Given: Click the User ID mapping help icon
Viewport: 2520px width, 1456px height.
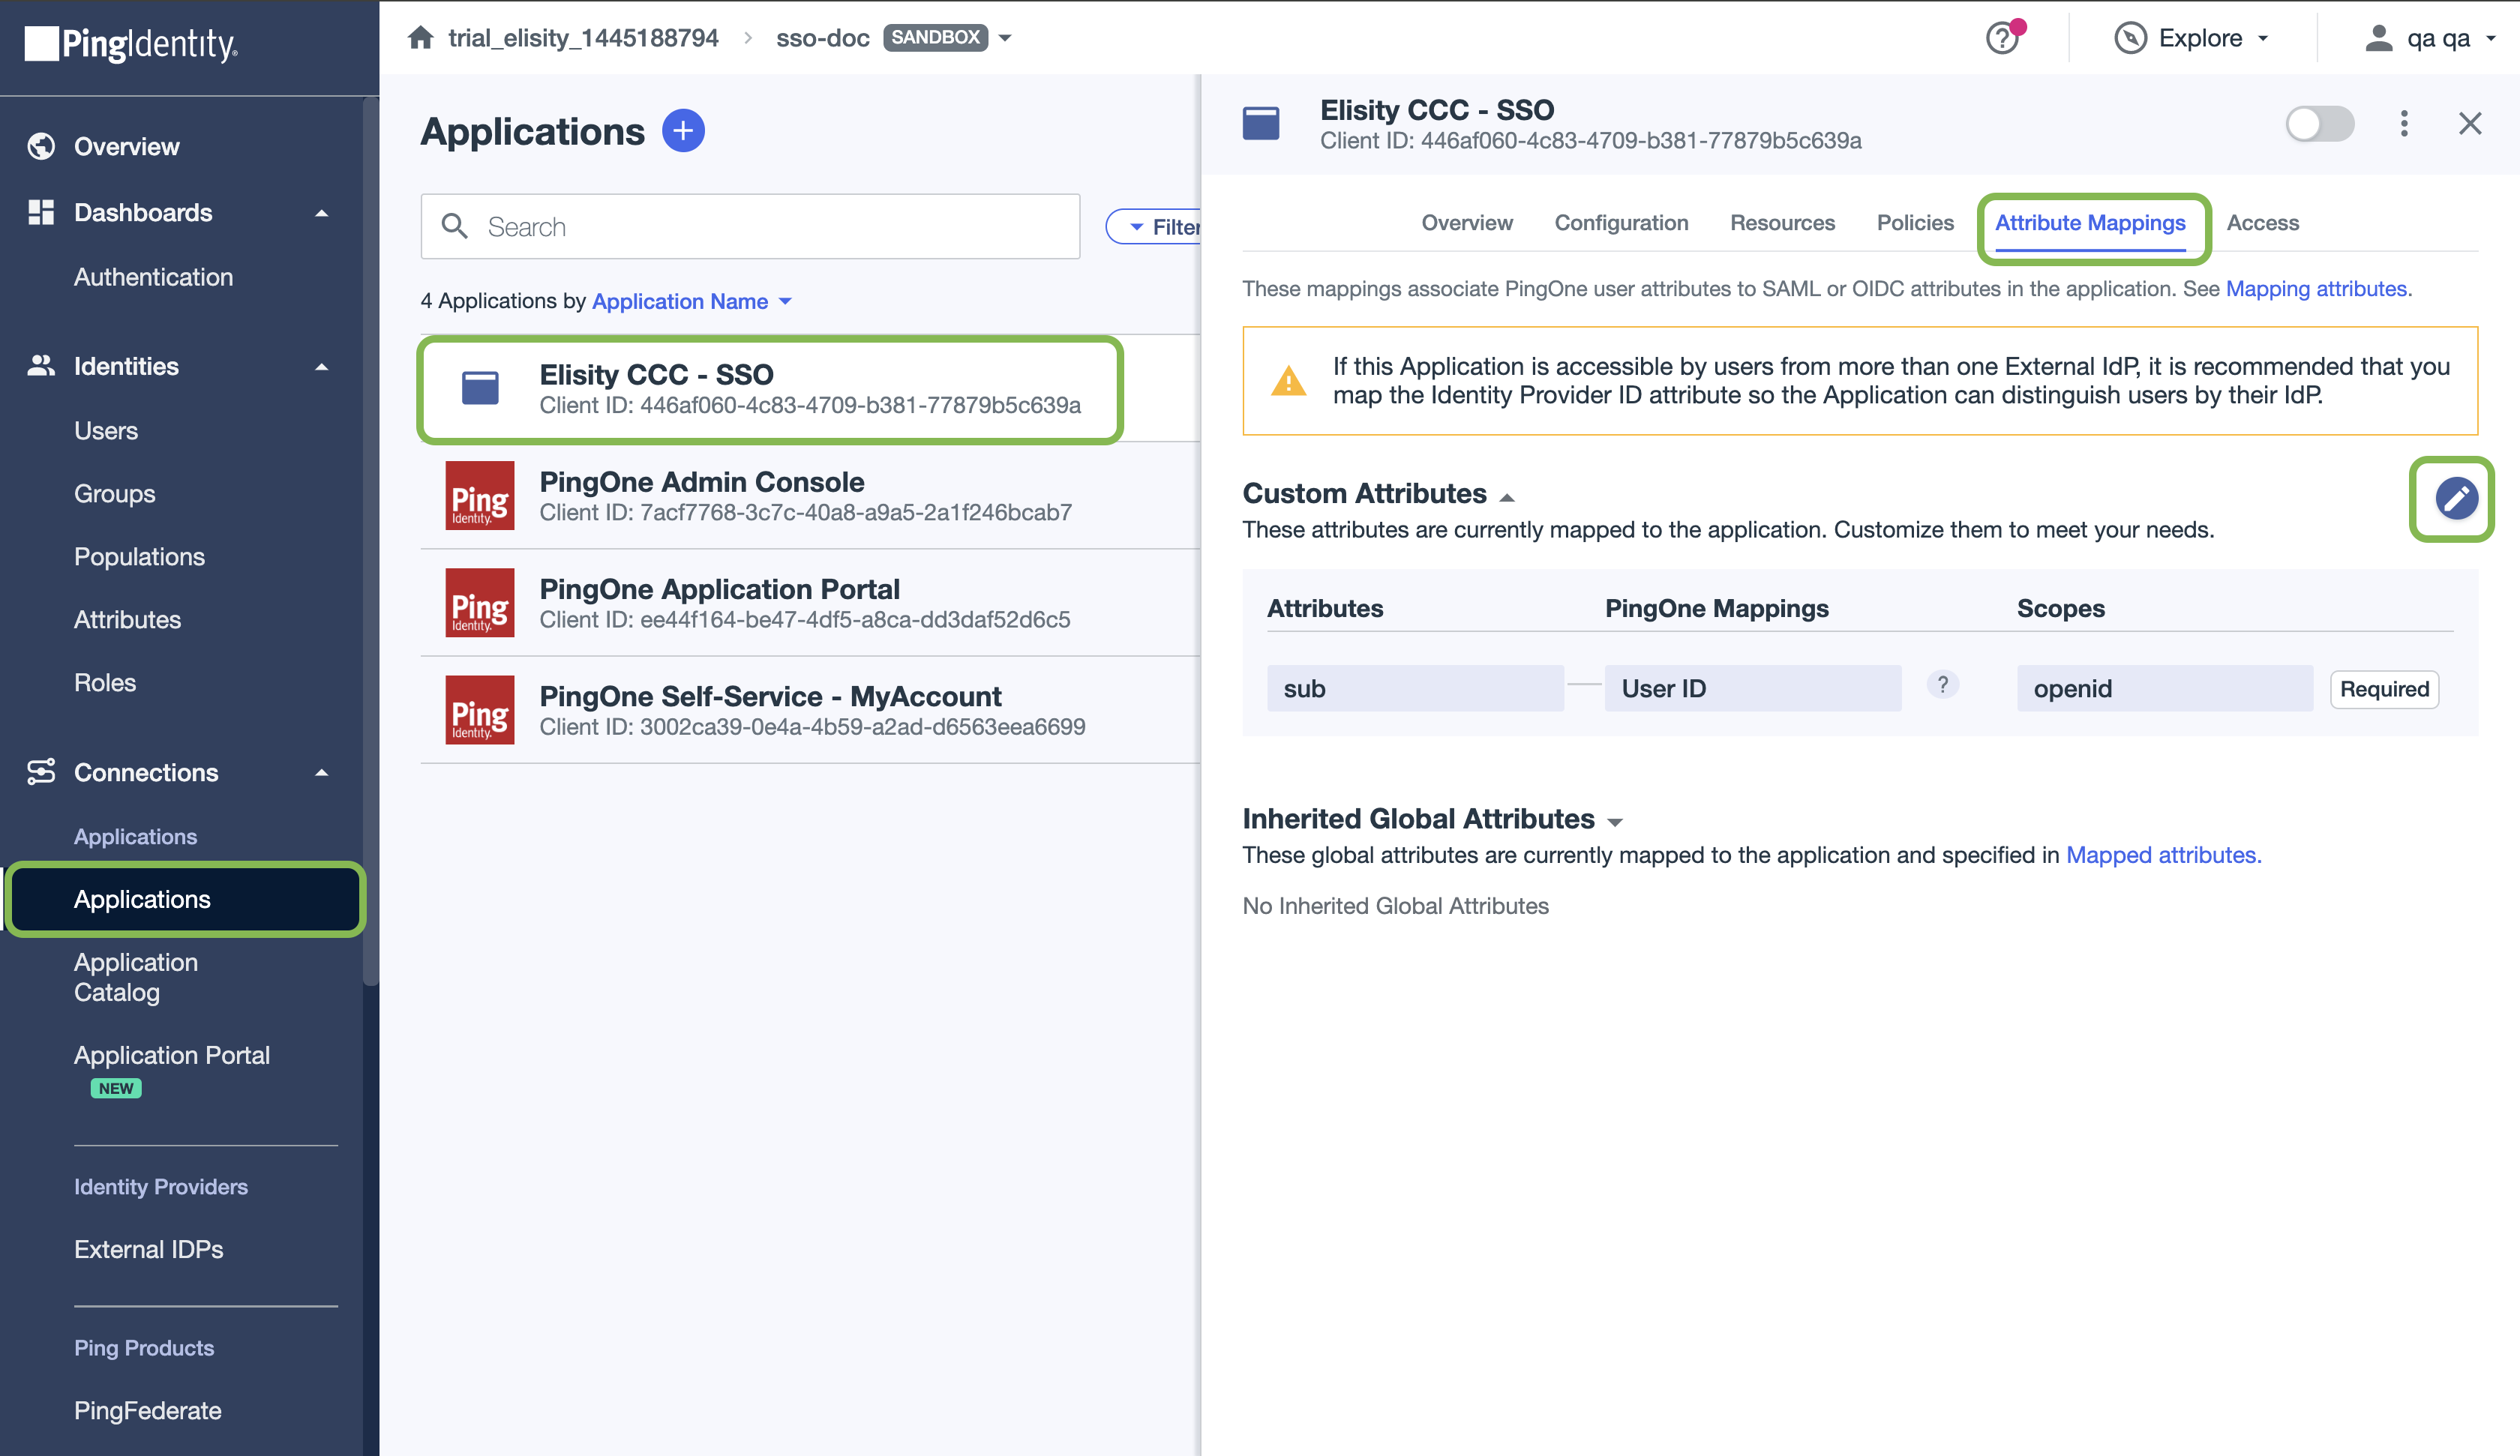Looking at the screenshot, I should click(1942, 685).
